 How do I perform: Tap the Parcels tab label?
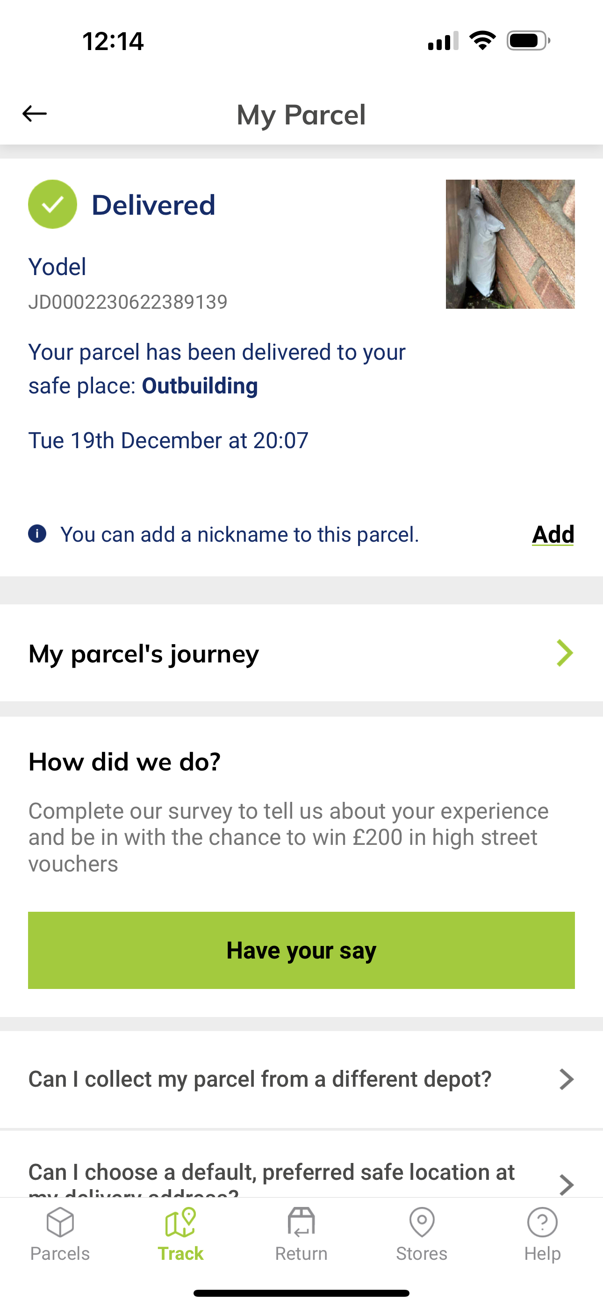point(60,1254)
